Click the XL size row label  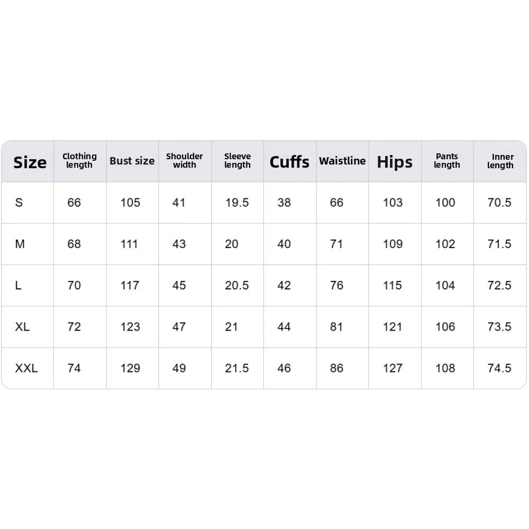tap(22, 326)
